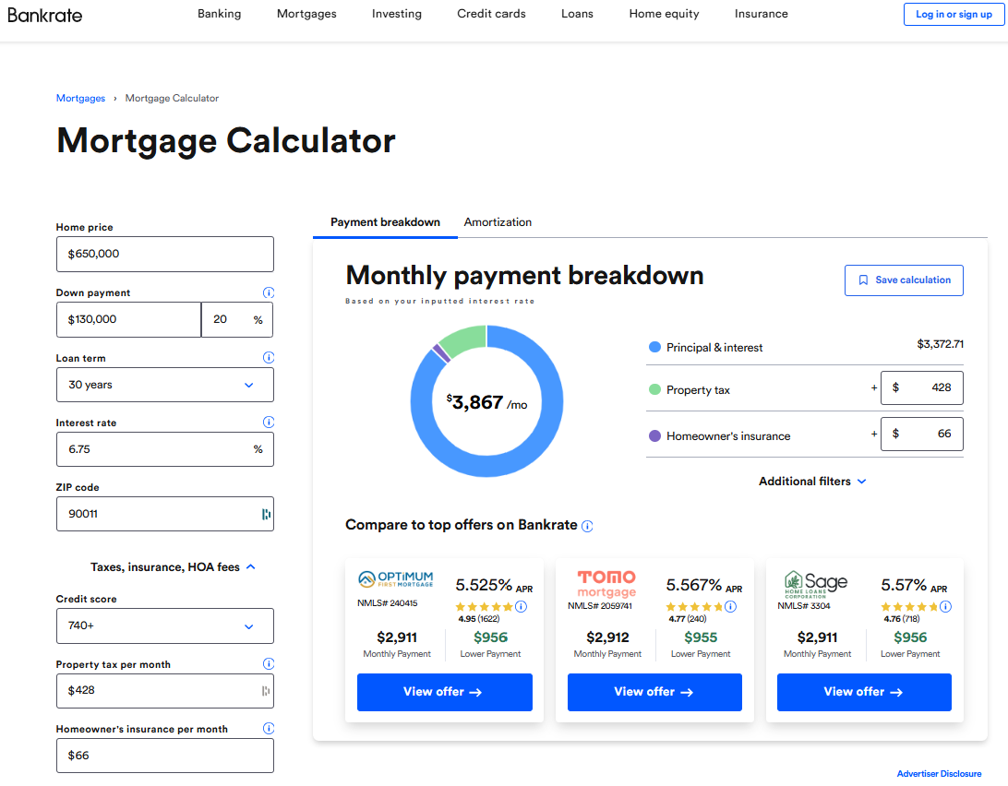Click the purple Homeowner's insurance legend dot
Image resolution: width=1008 pixels, height=786 pixels.
point(654,435)
